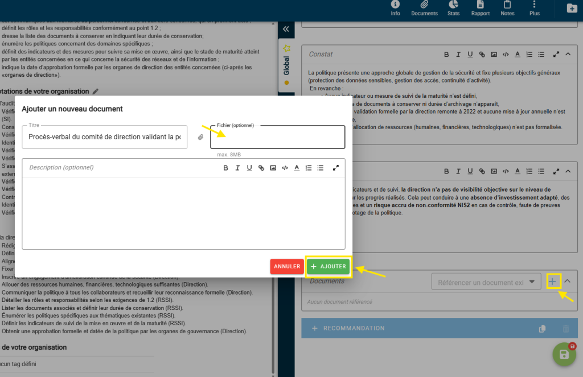Click the Fichier (optionnel) upload field
Viewport: 583px width, 377px height.
277,138
